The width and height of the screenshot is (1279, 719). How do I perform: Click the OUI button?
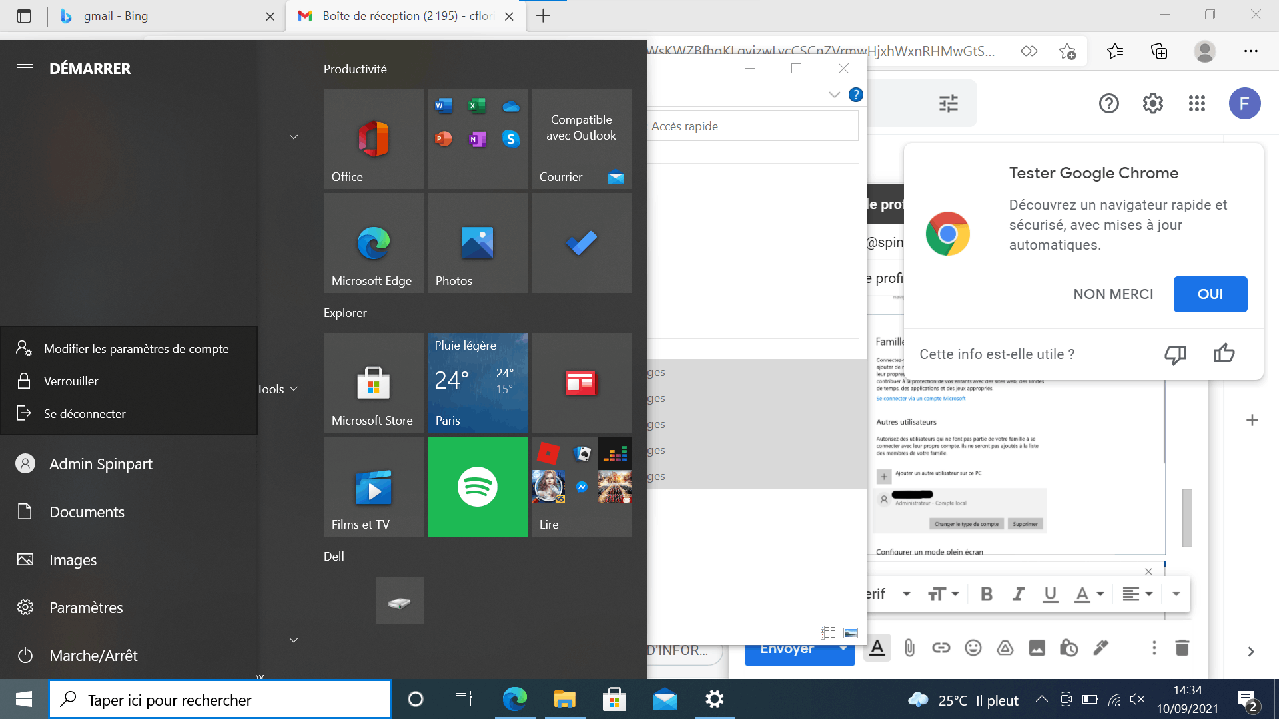(x=1210, y=294)
